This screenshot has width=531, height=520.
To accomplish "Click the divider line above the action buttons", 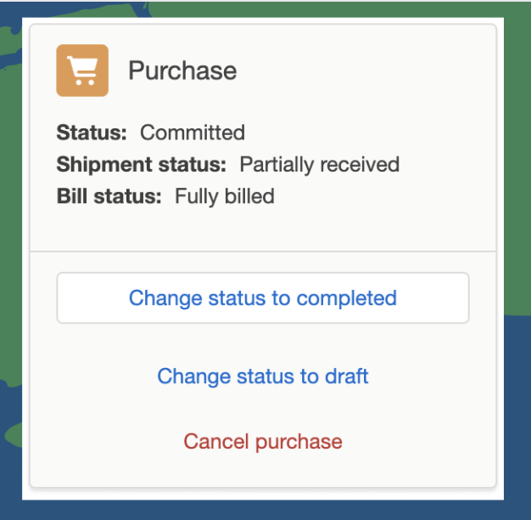I will 263,252.
